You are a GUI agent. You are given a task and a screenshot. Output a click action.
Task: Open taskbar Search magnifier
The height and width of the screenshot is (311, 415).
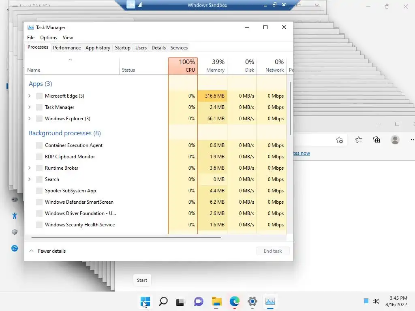pyautogui.click(x=163, y=301)
